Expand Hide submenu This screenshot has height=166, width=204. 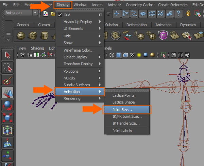pos(80,36)
